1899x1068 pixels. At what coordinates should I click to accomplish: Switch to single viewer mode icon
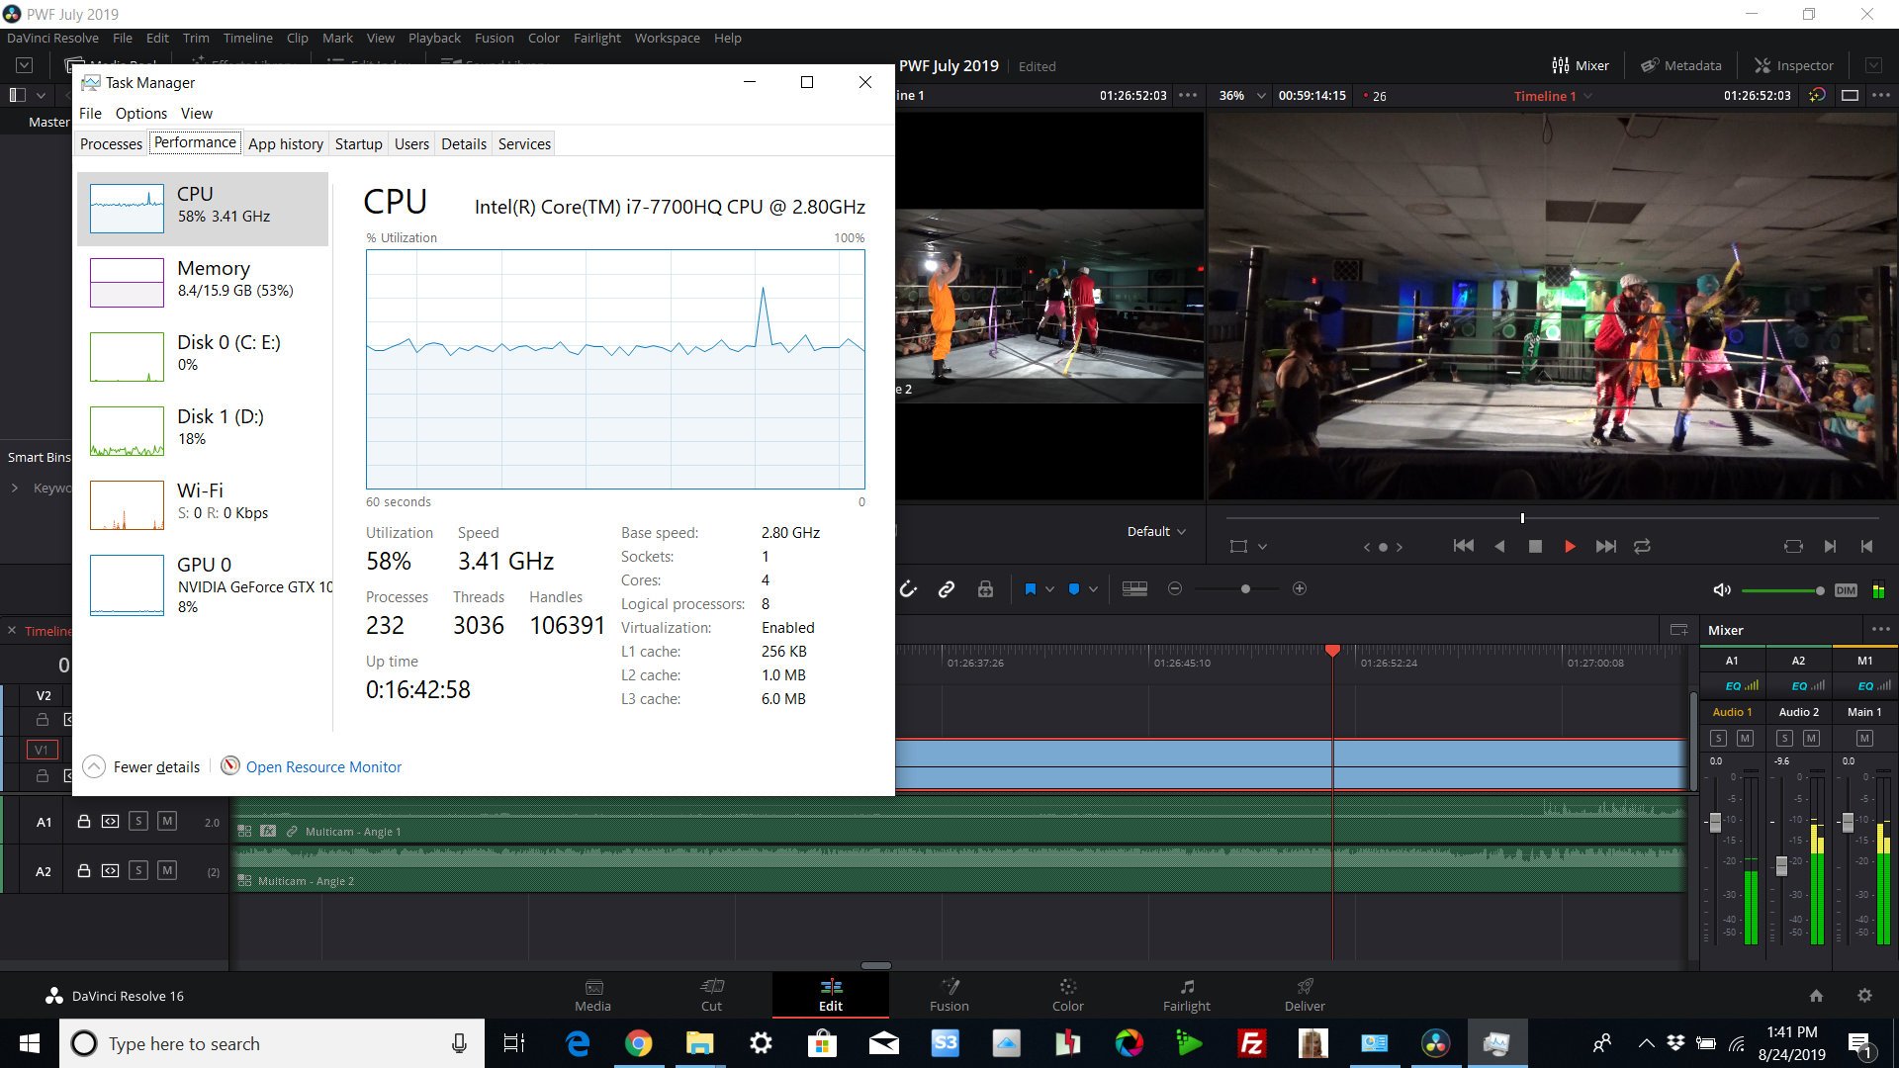(x=1850, y=96)
